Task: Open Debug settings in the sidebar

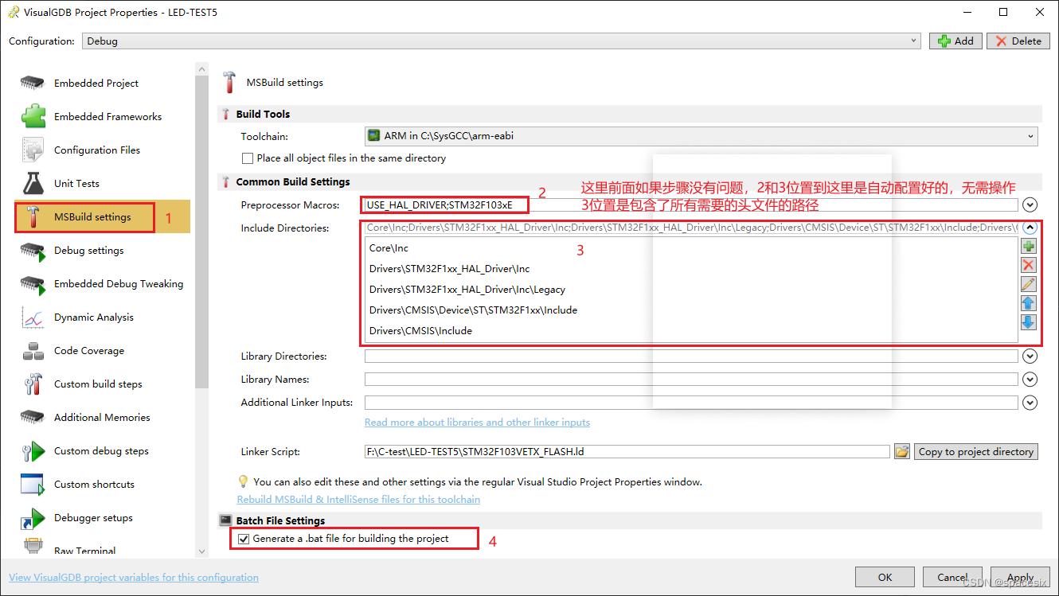Action: pyautogui.click(x=88, y=251)
